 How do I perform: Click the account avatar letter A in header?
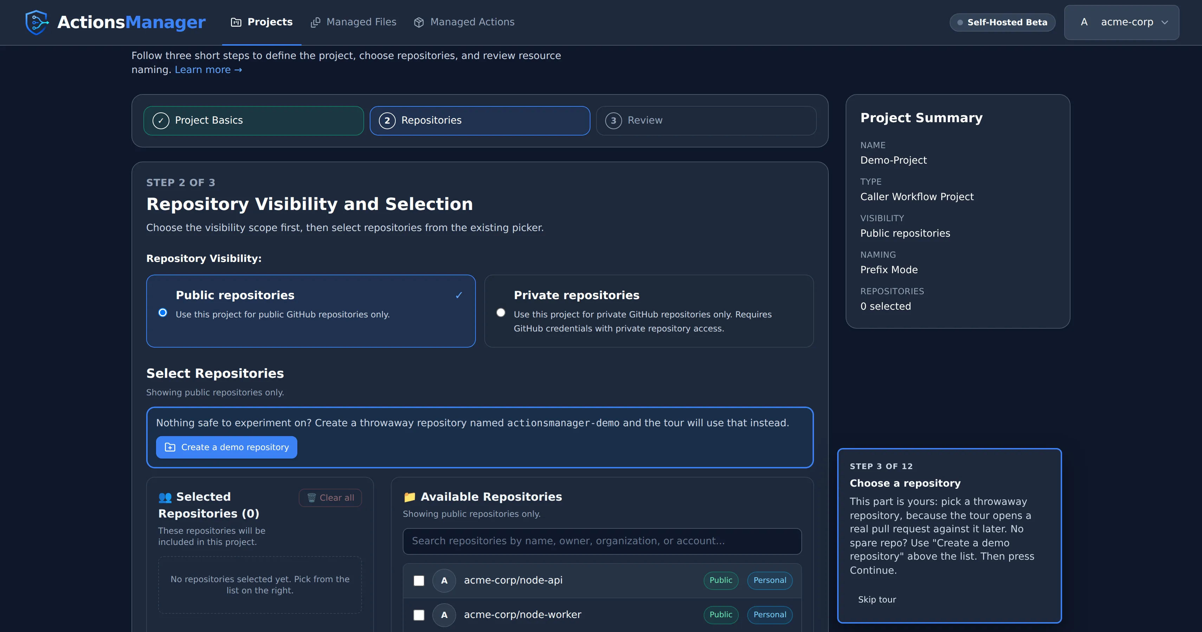(x=1084, y=22)
